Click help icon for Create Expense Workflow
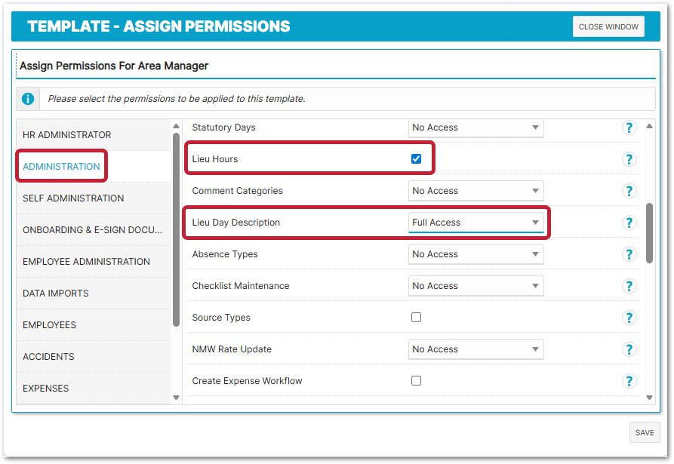 click(x=629, y=381)
